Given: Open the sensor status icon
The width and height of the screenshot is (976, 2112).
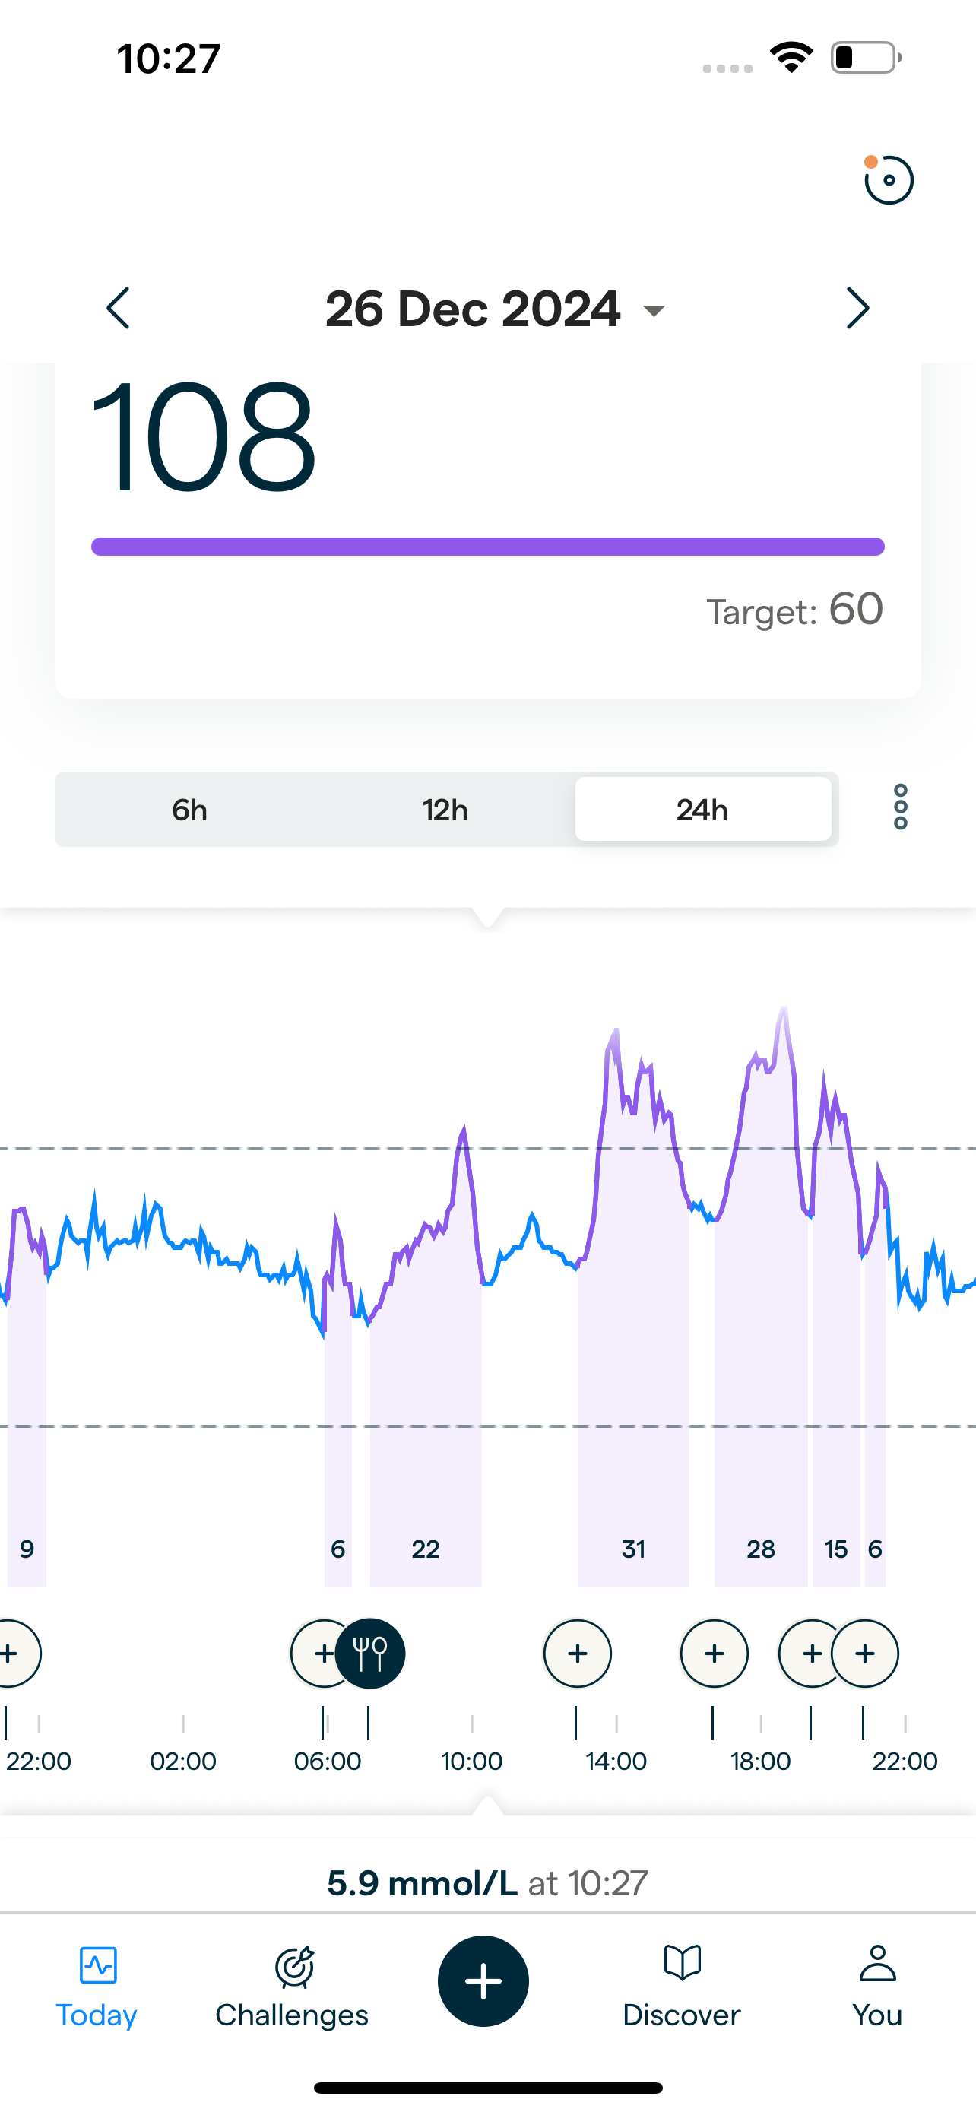Looking at the screenshot, I should point(889,179).
